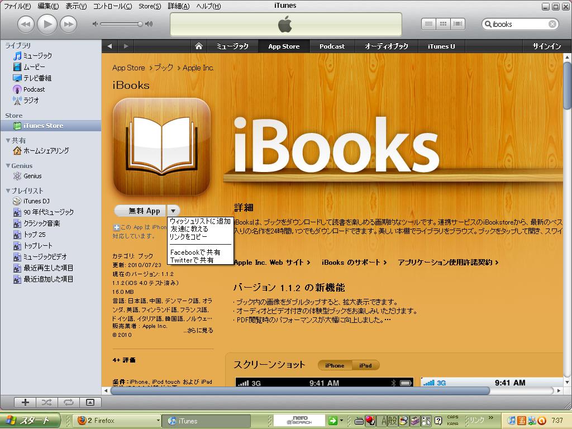The width and height of the screenshot is (572, 429).
Task: Navigate forward with the store forward arrow
Action: [126, 46]
